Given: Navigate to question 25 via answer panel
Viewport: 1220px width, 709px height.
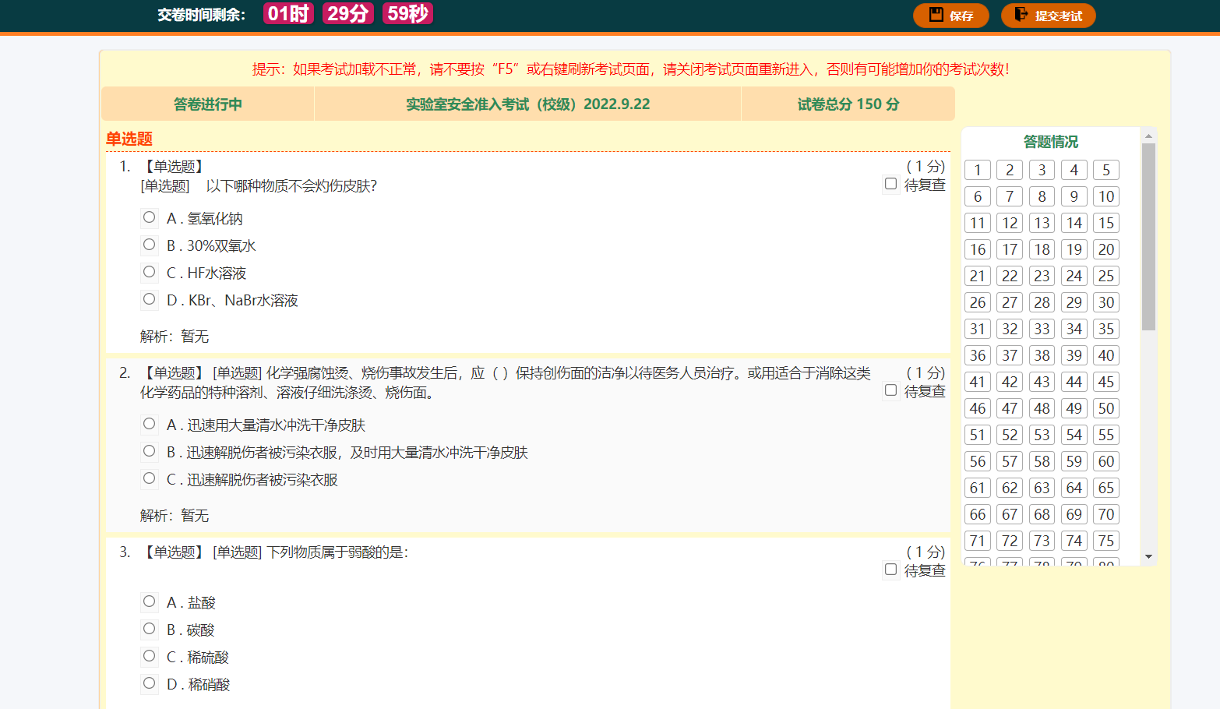Looking at the screenshot, I should point(1105,275).
